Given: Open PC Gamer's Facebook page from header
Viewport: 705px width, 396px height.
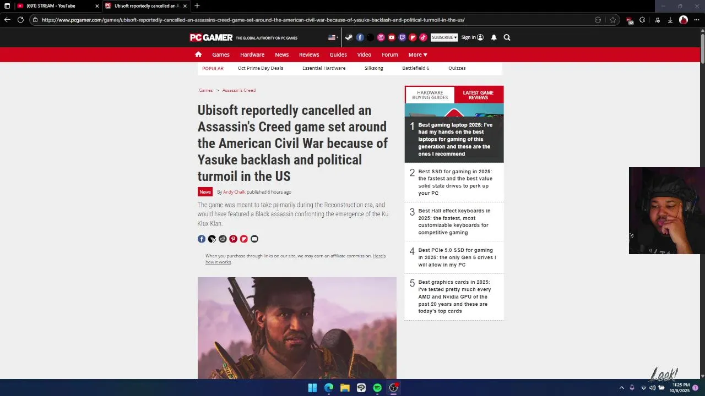Looking at the screenshot, I should click(x=360, y=37).
